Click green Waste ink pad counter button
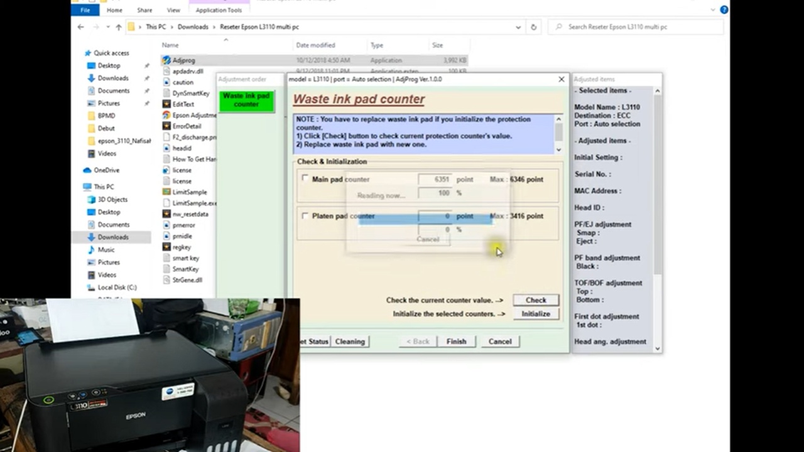This screenshot has width=804, height=452. [246, 100]
